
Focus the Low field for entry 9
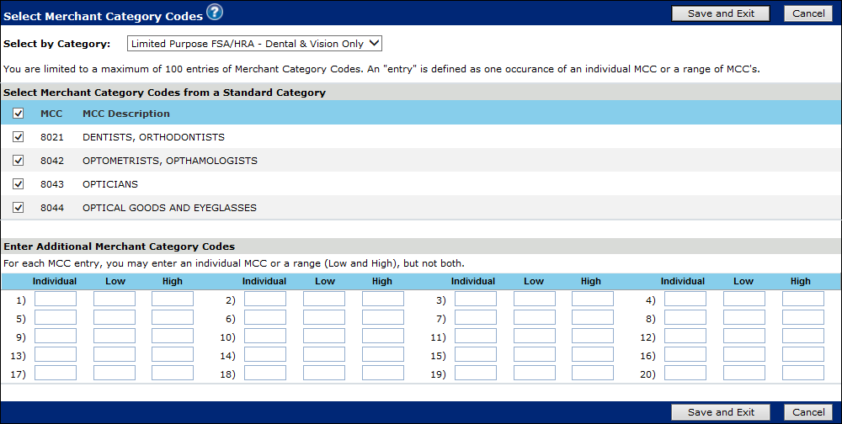click(x=115, y=336)
